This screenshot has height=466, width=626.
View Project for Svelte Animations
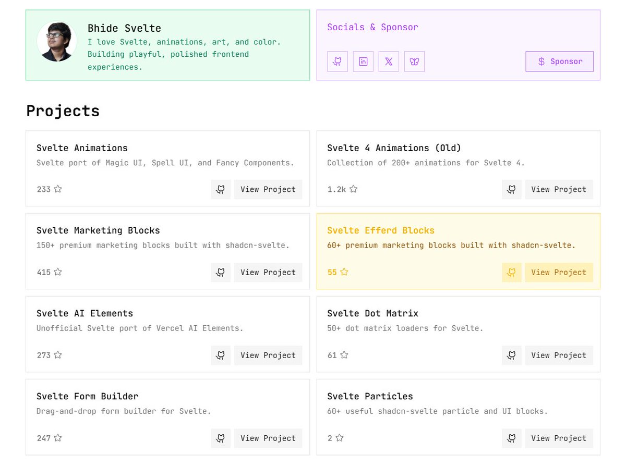point(268,190)
